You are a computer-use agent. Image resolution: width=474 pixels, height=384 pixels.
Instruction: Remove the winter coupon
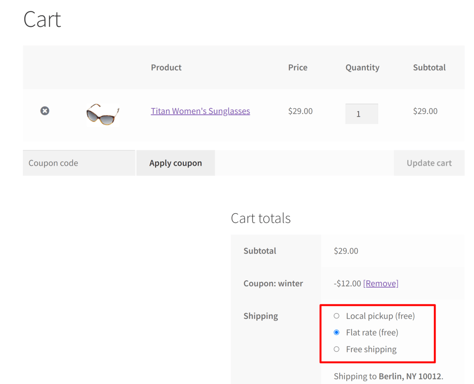(x=380, y=283)
